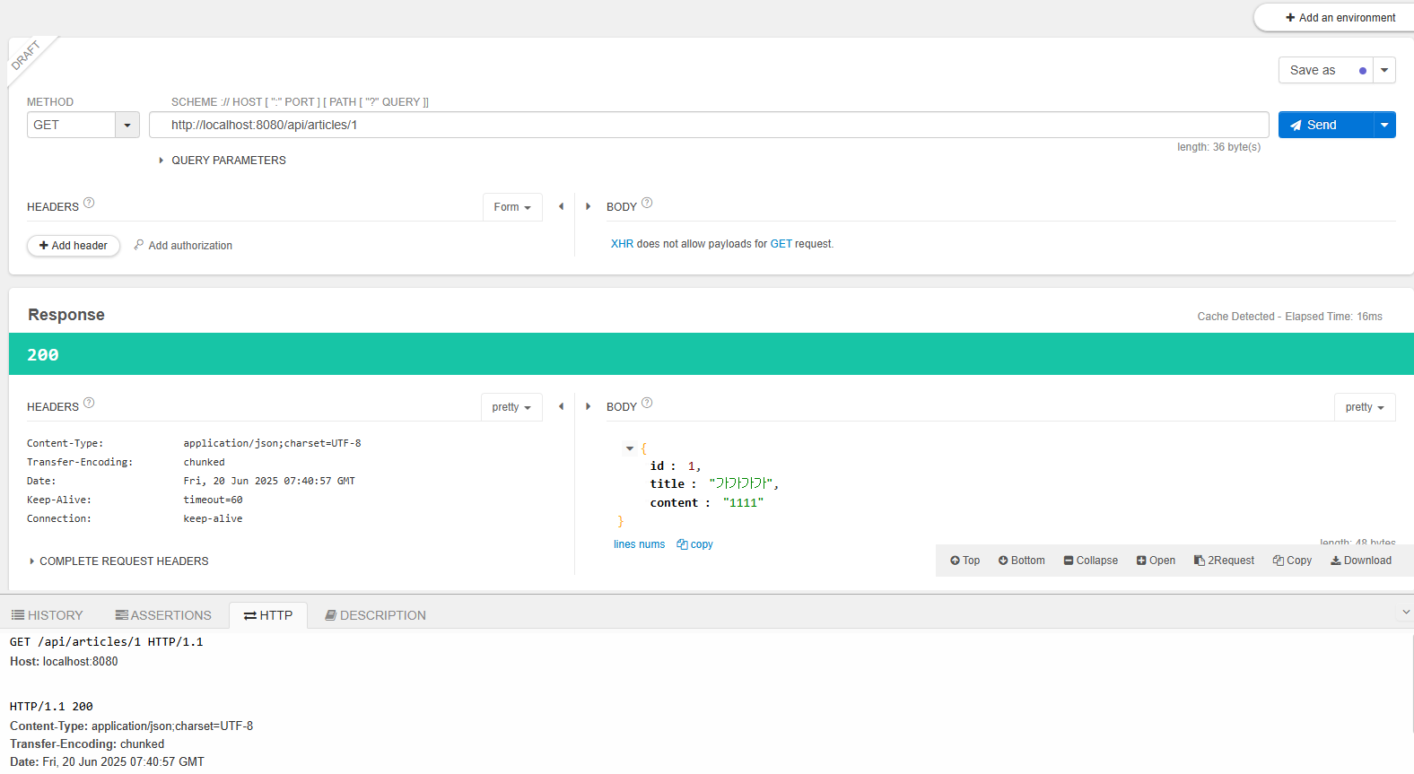Click 2Request in response toolbar
This screenshot has height=774, width=1414.
point(1224,561)
